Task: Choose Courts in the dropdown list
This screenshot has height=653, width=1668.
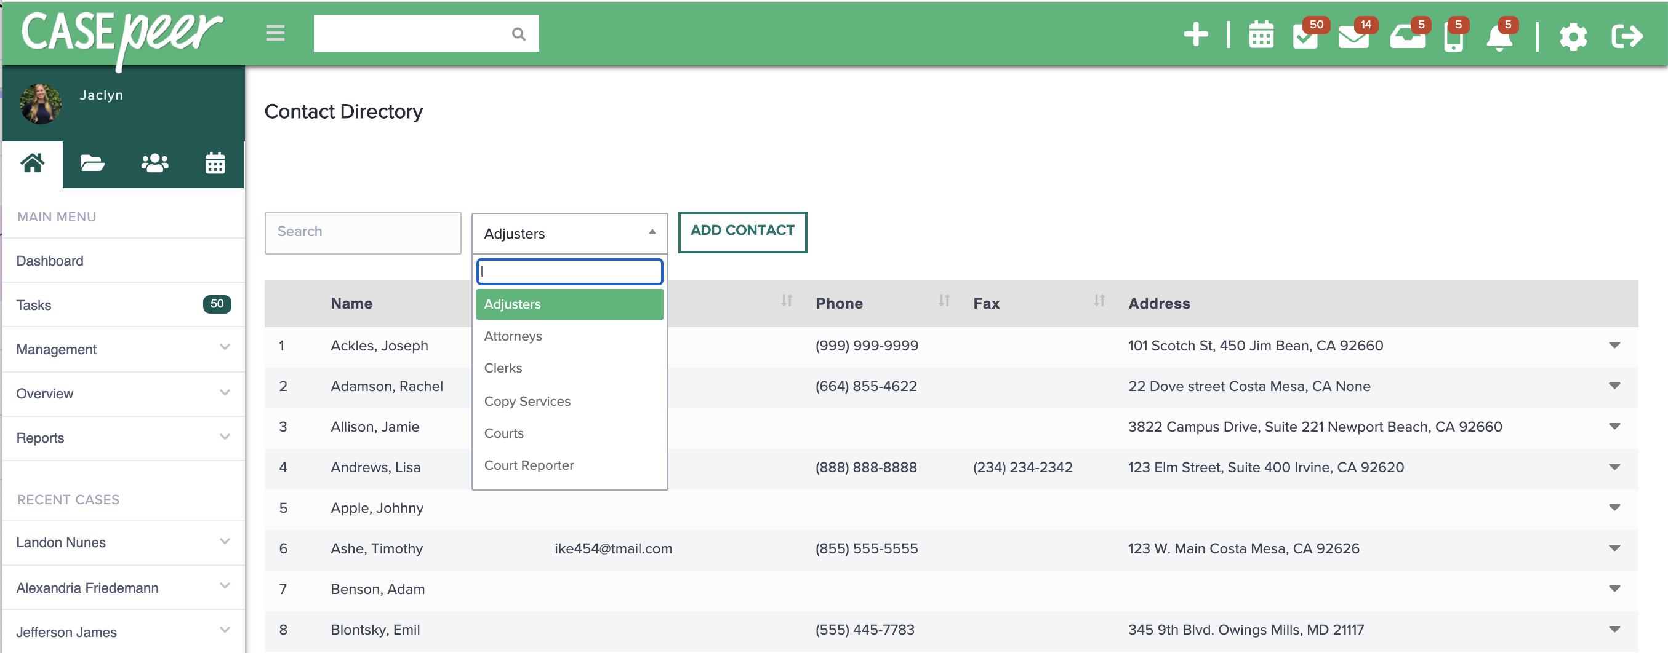Action: click(569, 433)
